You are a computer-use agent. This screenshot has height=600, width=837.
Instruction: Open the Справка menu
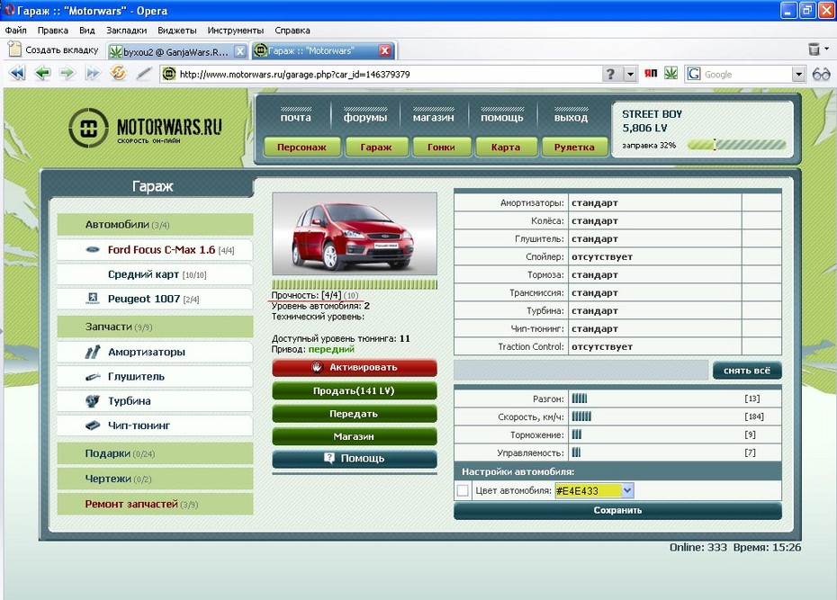[x=292, y=31]
